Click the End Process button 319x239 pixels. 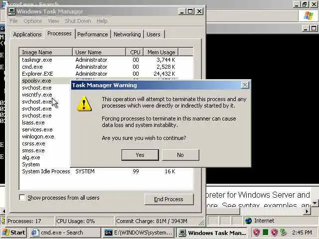click(168, 199)
